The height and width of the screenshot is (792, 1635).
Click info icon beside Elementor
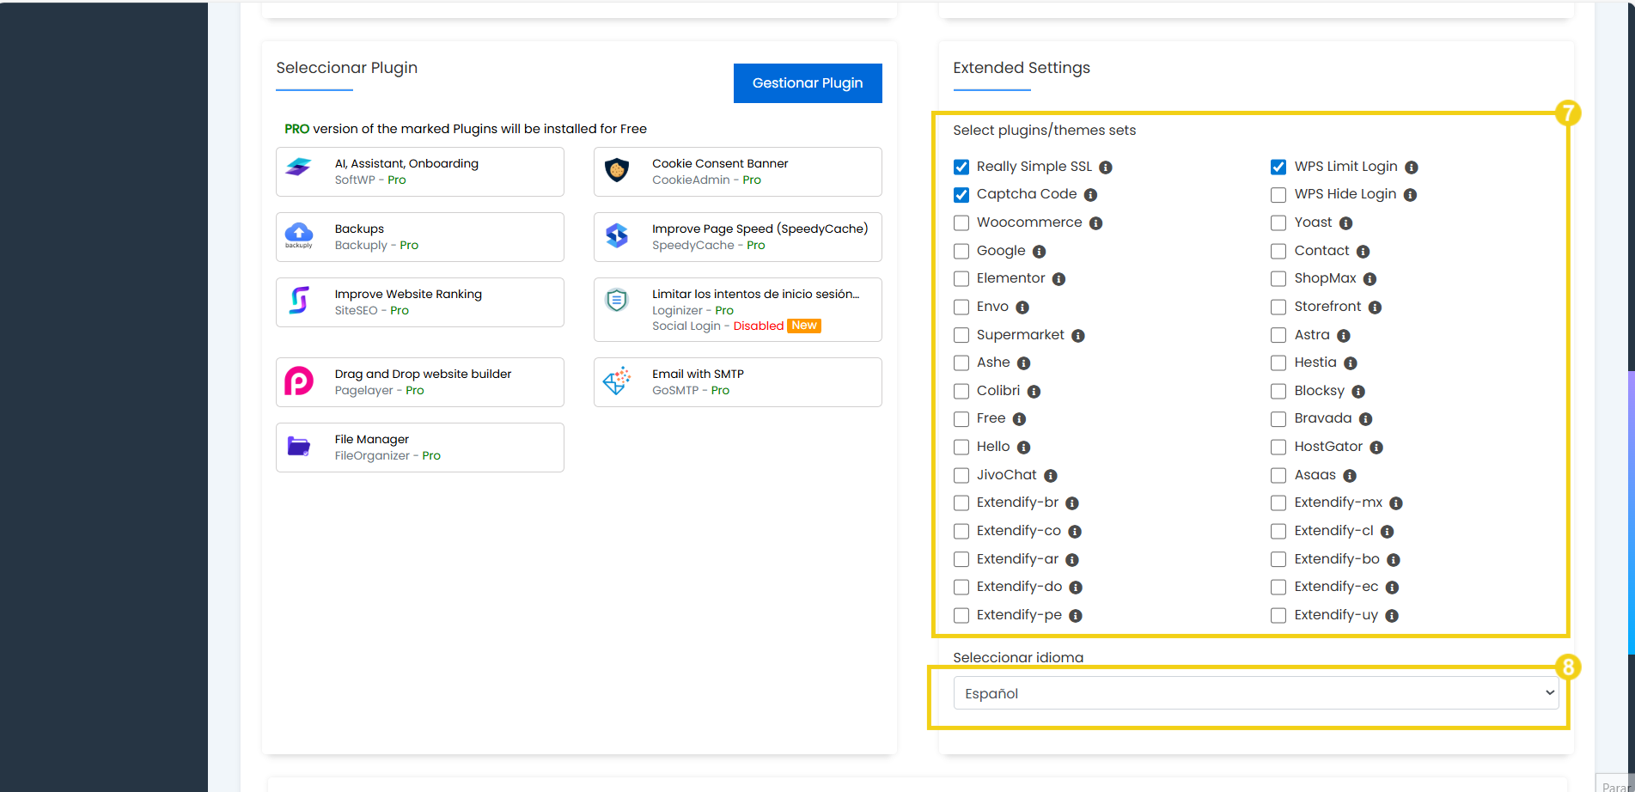(1058, 279)
